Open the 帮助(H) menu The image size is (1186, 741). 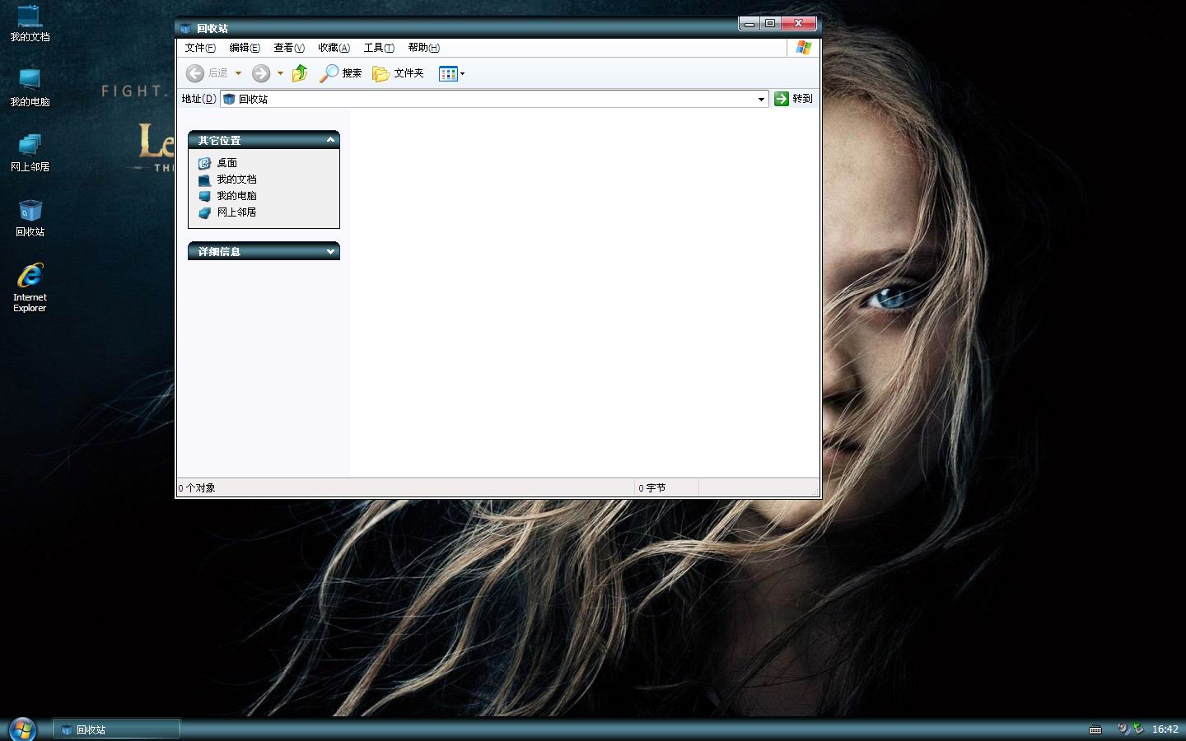[423, 48]
